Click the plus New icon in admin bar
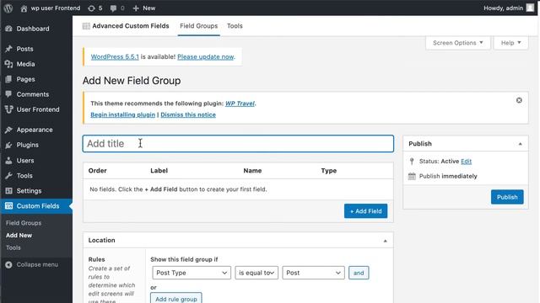 click(x=136, y=8)
